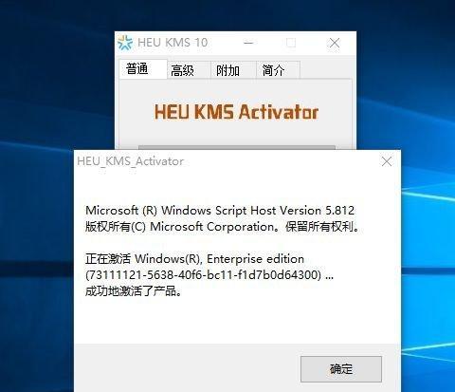Click the HEU KMS 10 title text
Viewport: 455px width, 392px height.
pyautogui.click(x=173, y=43)
